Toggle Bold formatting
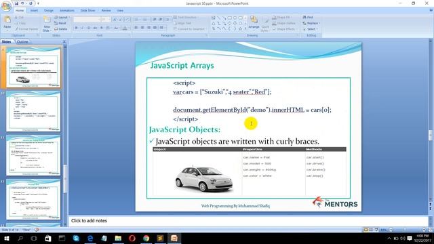This screenshot has height=244, width=434. (x=77, y=28)
